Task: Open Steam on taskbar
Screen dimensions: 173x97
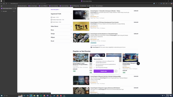Action: tap(54, 96)
